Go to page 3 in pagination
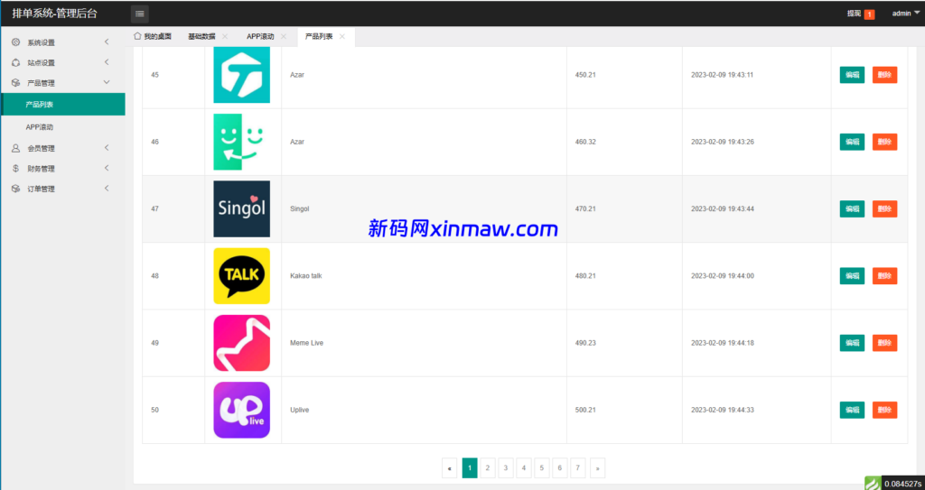Image resolution: width=925 pixels, height=490 pixels. pyautogui.click(x=506, y=468)
